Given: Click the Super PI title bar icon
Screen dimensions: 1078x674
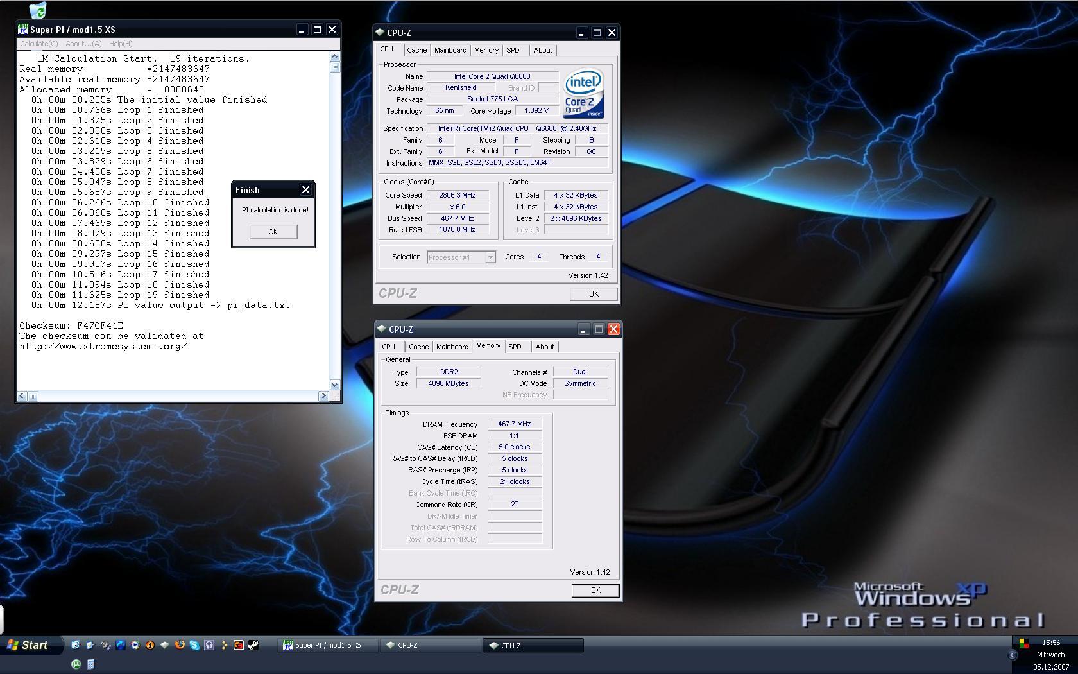Looking at the screenshot, I should click(23, 30).
